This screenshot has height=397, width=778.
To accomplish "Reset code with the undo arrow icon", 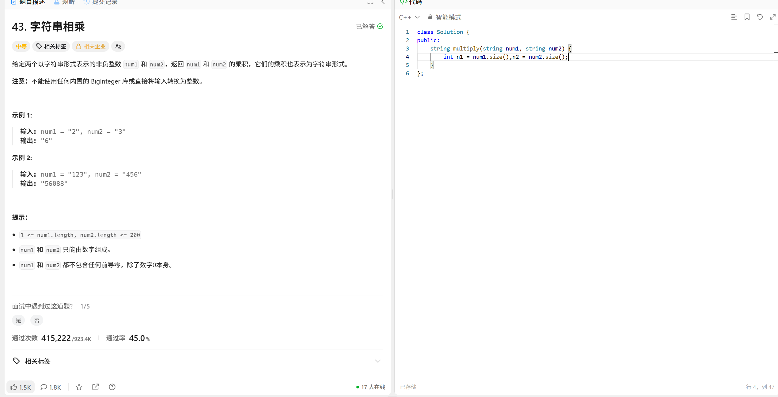I will pyautogui.click(x=760, y=17).
